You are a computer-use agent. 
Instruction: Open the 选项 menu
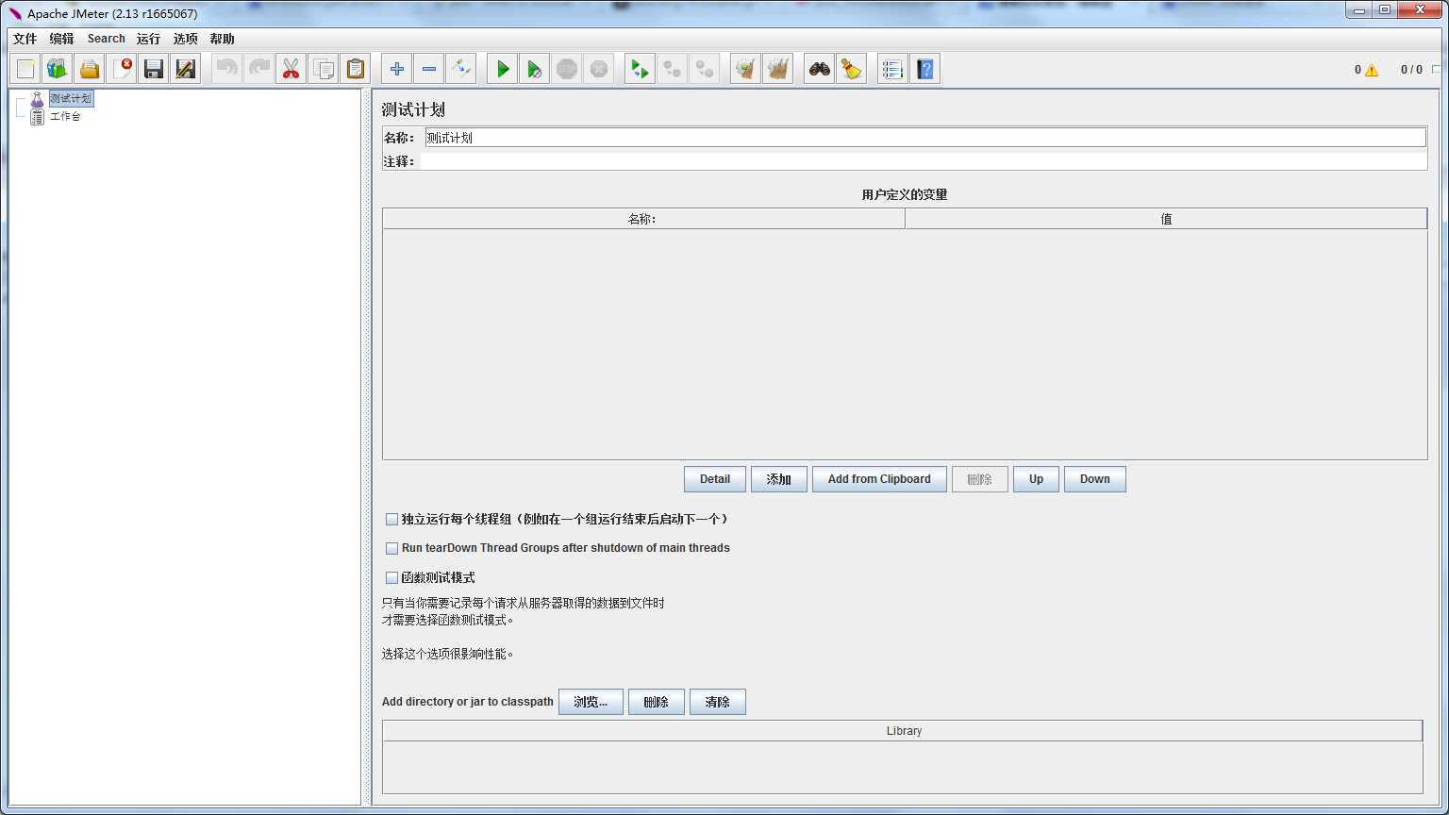[185, 39]
